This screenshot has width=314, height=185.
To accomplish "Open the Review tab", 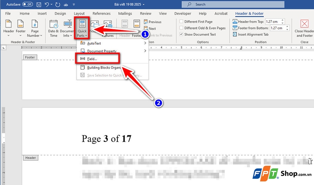I will coord(146,13).
